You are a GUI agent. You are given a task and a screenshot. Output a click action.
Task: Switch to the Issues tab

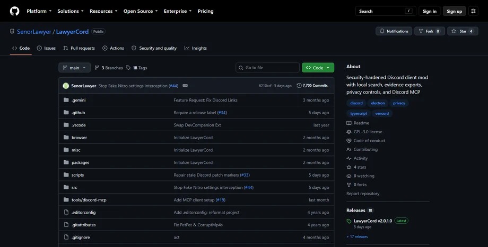pyautogui.click(x=46, y=48)
